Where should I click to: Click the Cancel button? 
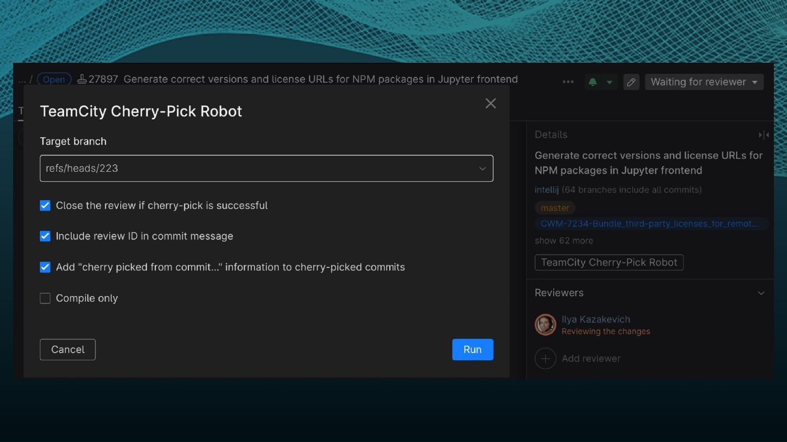[68, 349]
